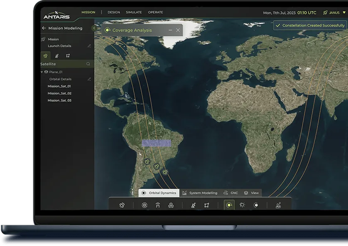Click the Orbital Details label
Viewport: 348px width, 246px height.
click(x=60, y=79)
